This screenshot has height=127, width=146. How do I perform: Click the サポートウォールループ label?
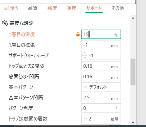click(29, 56)
